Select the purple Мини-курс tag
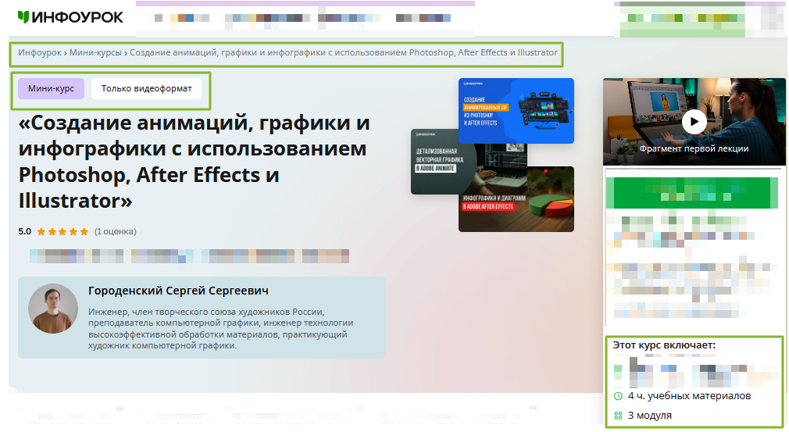This screenshot has height=432, width=789. pyautogui.click(x=51, y=88)
